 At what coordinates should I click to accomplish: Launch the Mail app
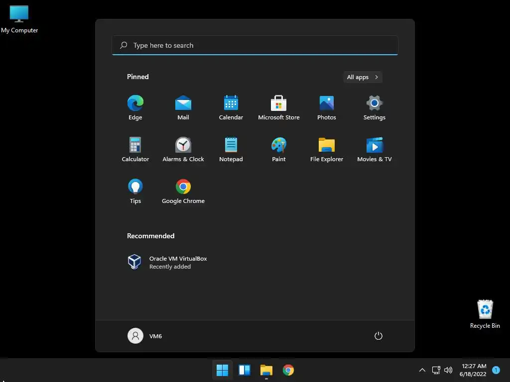point(183,107)
